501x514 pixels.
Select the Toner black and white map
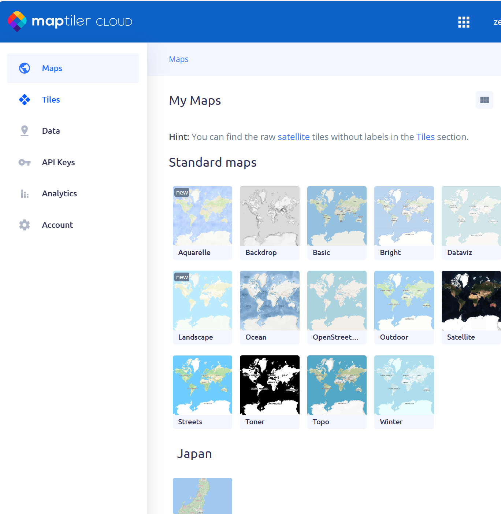click(x=270, y=385)
